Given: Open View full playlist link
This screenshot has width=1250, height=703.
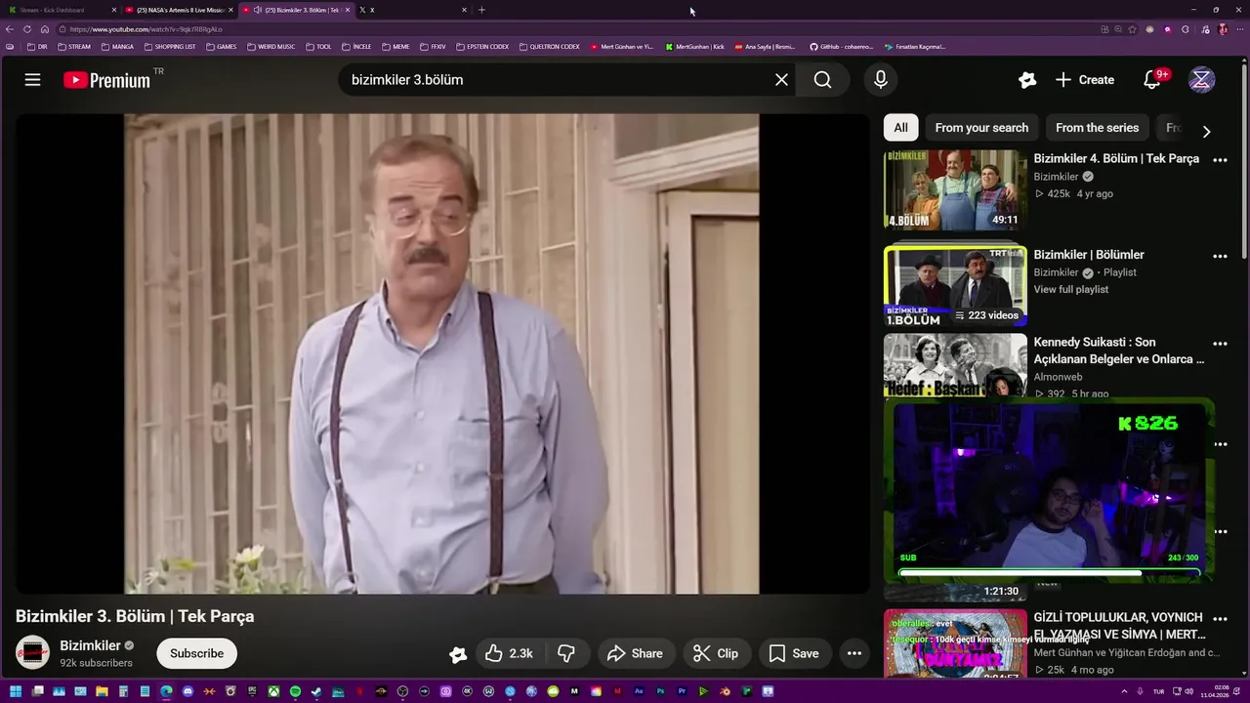Looking at the screenshot, I should [1071, 289].
